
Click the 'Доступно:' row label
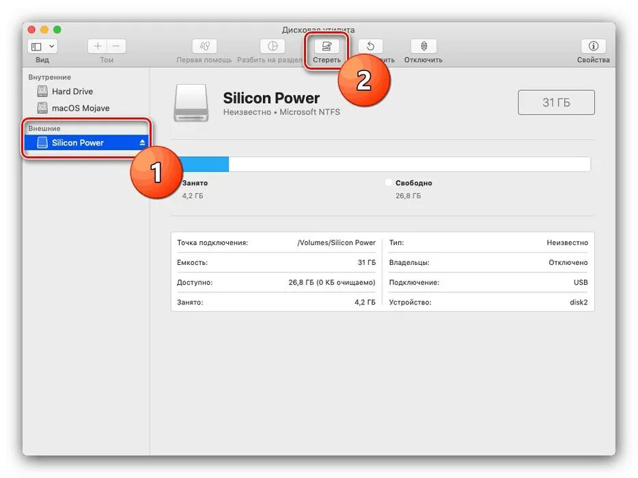[x=195, y=282]
